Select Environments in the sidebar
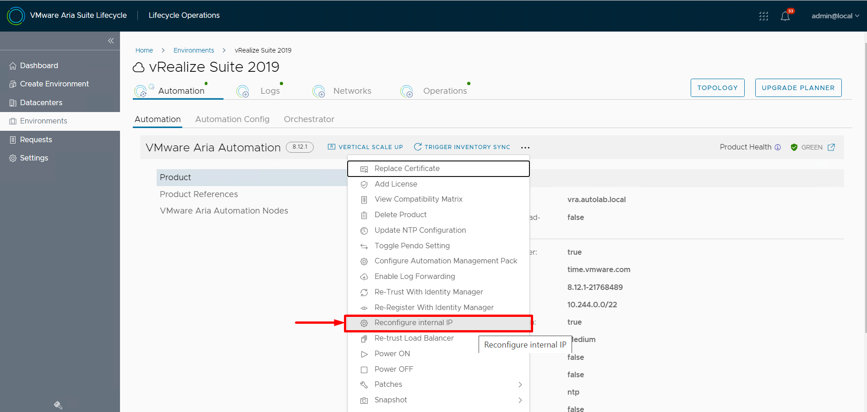This screenshot has width=867, height=412. tap(60, 121)
